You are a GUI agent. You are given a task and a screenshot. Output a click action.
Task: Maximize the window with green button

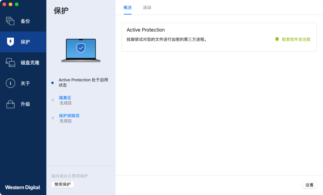pos(17,4)
